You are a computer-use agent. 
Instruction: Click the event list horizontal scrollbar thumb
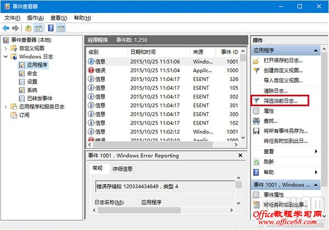tap(153, 145)
